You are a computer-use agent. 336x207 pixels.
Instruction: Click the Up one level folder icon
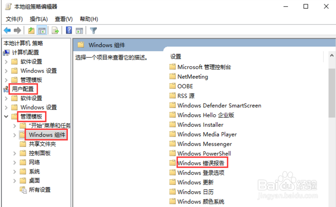pyautogui.click(x=31, y=31)
